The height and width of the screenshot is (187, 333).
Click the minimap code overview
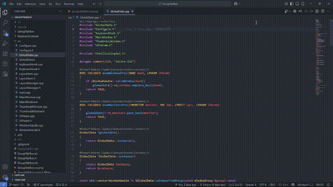coord(322,57)
